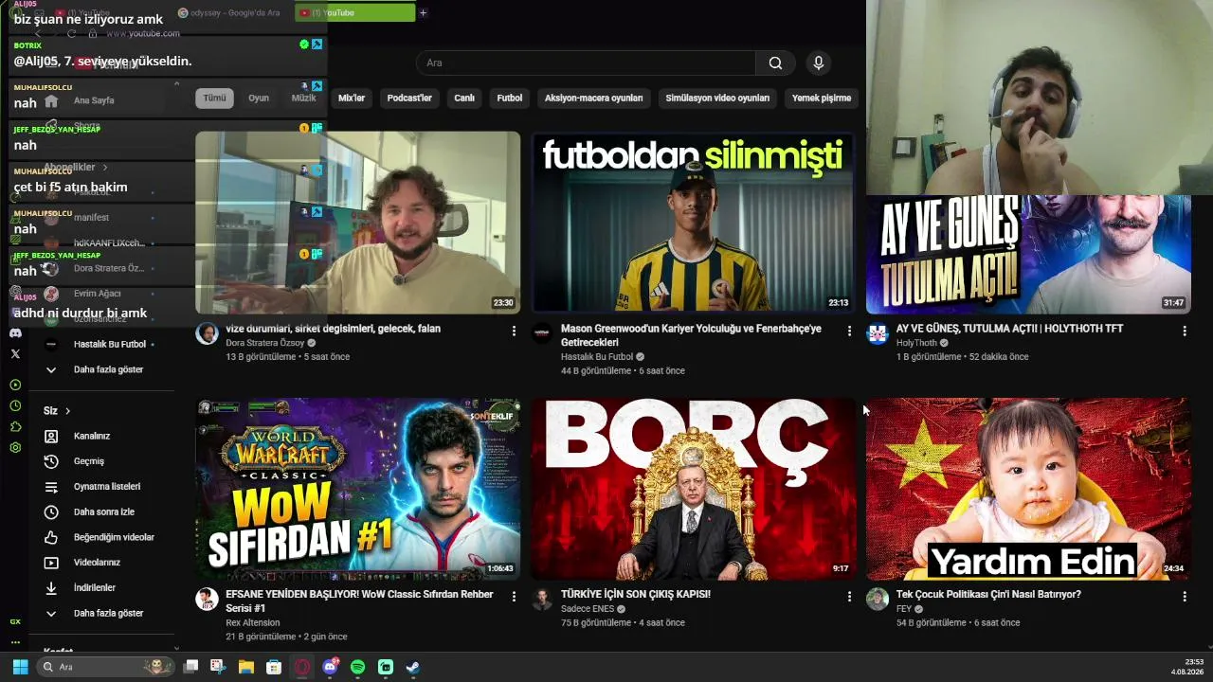Open browser history clock icon in Opera sidebar
The width and height of the screenshot is (1213, 682).
[x=15, y=405]
